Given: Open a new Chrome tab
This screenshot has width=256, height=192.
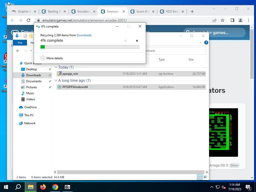Looking at the screenshot, I should 192,11.
